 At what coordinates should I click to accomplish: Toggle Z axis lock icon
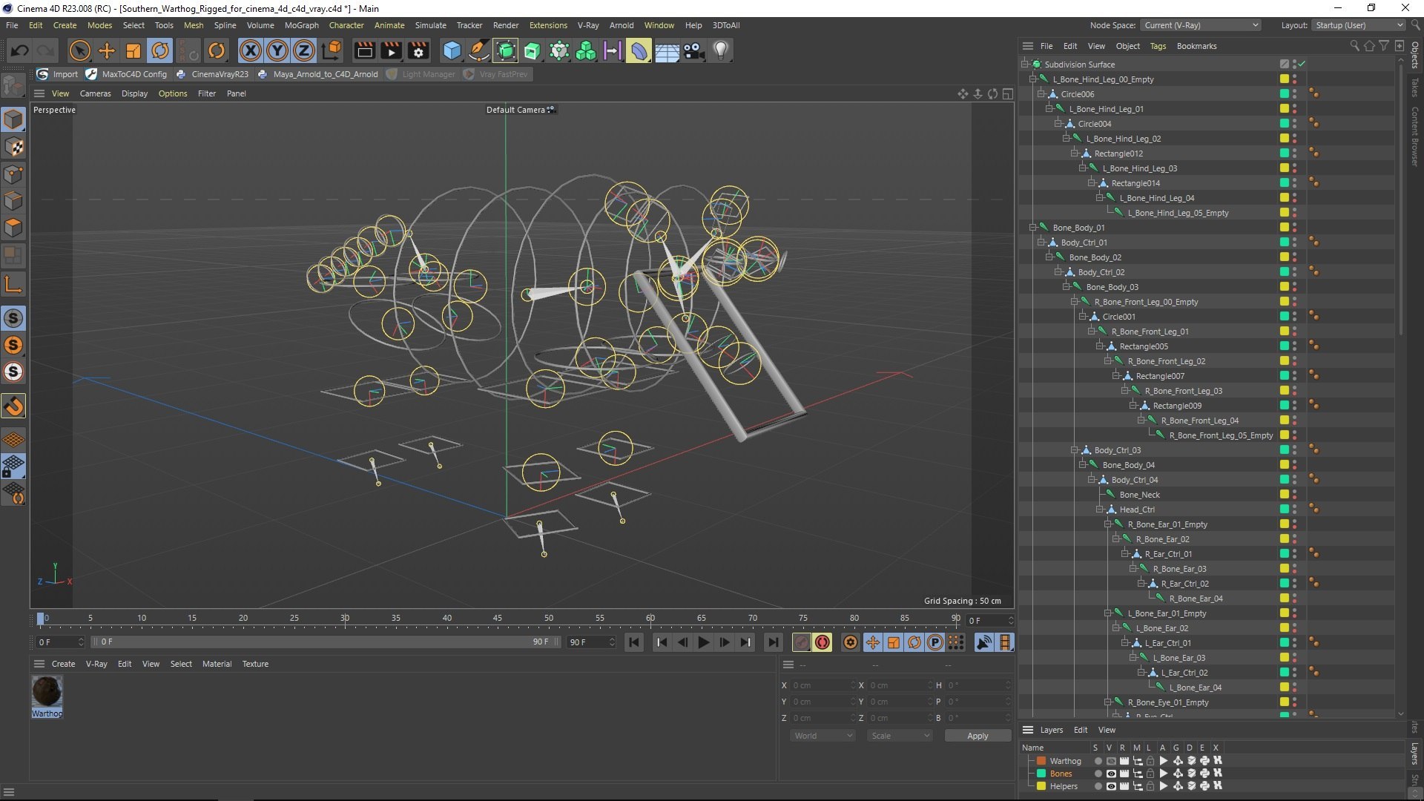click(x=304, y=50)
